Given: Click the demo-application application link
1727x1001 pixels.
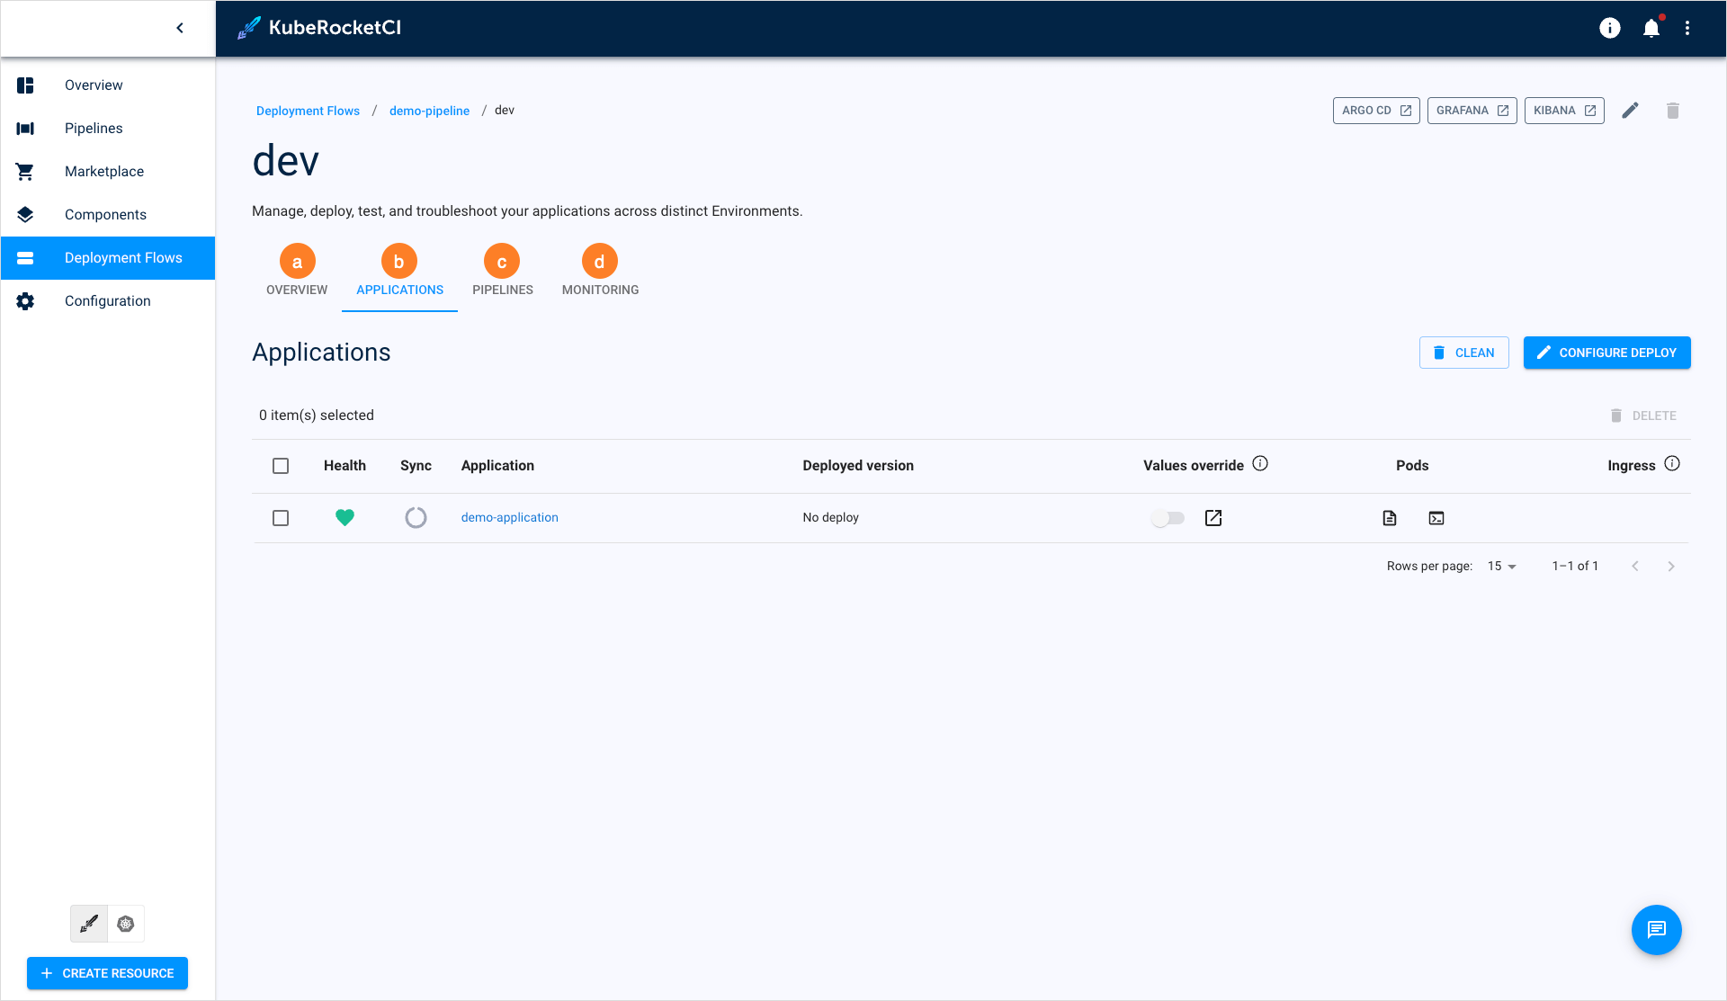Looking at the screenshot, I should (509, 516).
